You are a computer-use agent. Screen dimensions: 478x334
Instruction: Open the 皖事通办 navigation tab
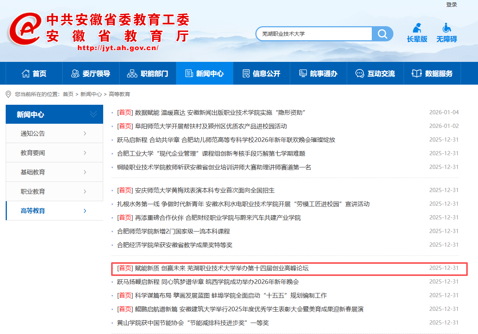pos(318,74)
